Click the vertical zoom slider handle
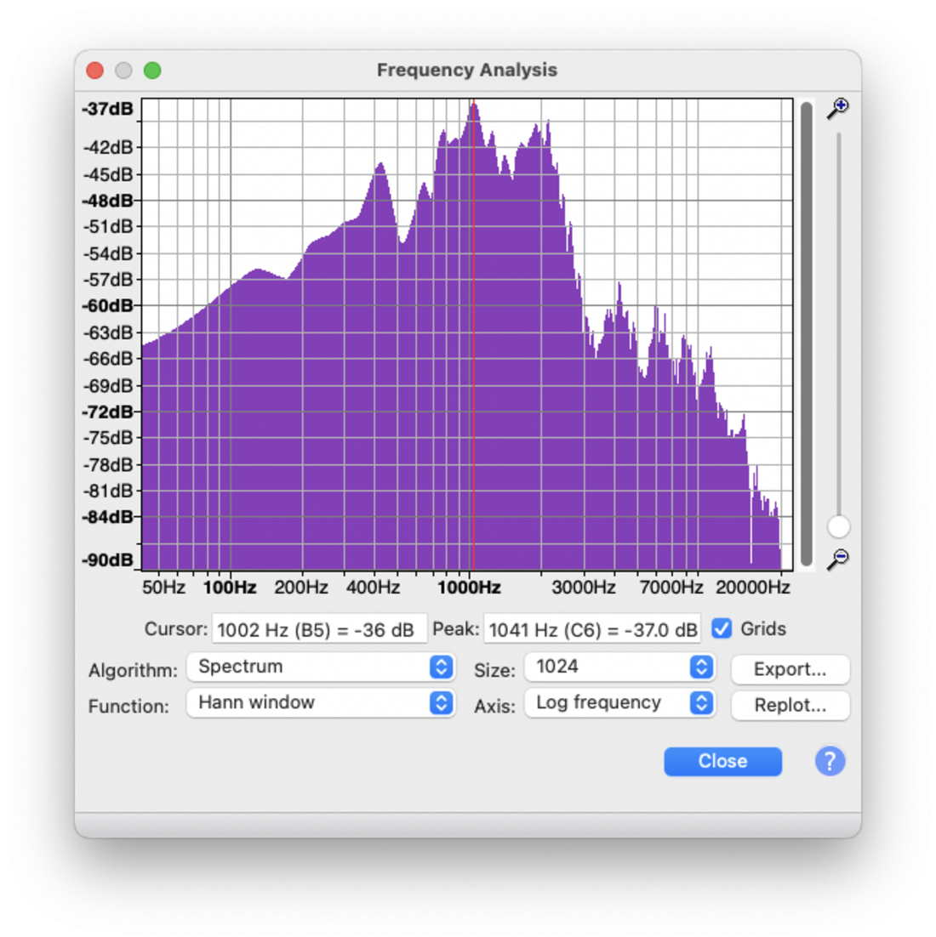The height and width of the screenshot is (937, 936). pyautogui.click(x=838, y=527)
